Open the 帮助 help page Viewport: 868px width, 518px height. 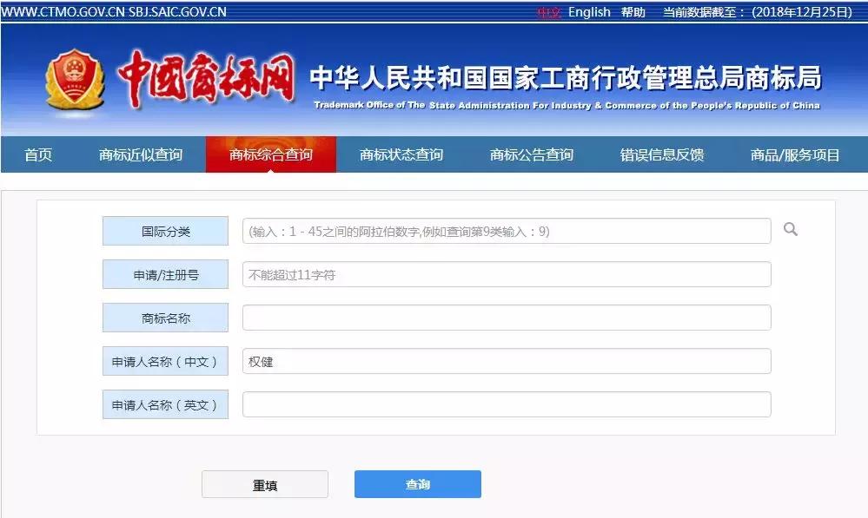633,12
